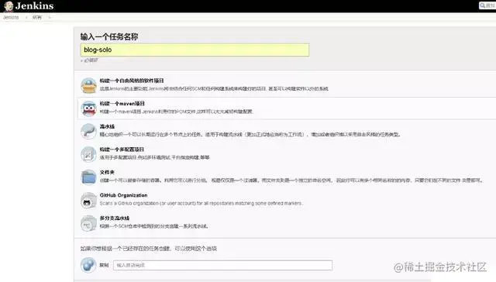Choose the GitHub Organization icon
Screen dimensions: 496x282
coord(88,201)
